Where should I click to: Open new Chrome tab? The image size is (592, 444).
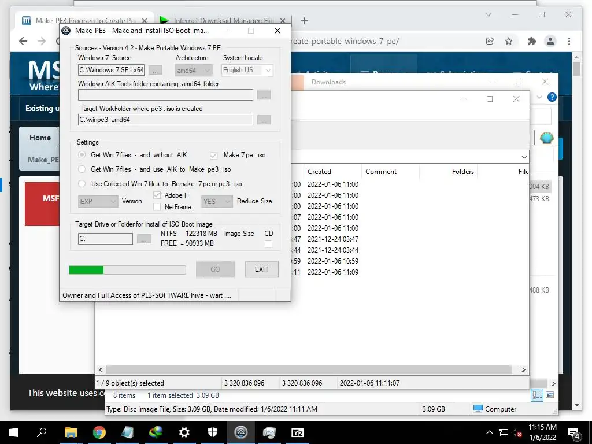point(305,21)
